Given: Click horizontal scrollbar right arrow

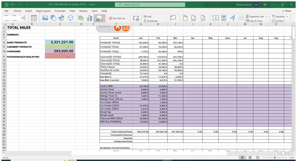Looking at the screenshot, I should (x=290, y=153).
